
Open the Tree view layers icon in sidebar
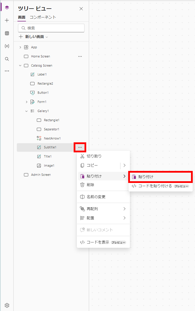[x=7, y=8]
